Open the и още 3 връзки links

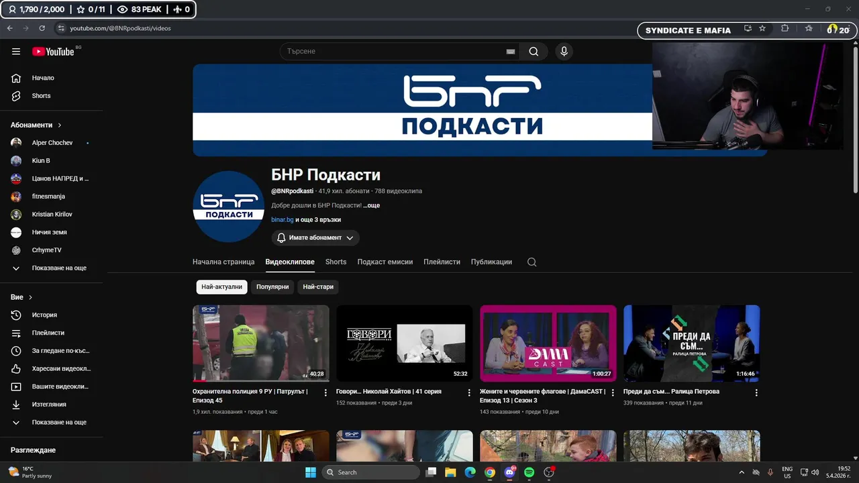coord(318,219)
